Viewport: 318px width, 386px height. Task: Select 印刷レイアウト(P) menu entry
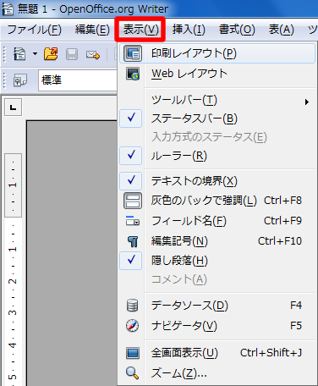pyautogui.click(x=217, y=53)
